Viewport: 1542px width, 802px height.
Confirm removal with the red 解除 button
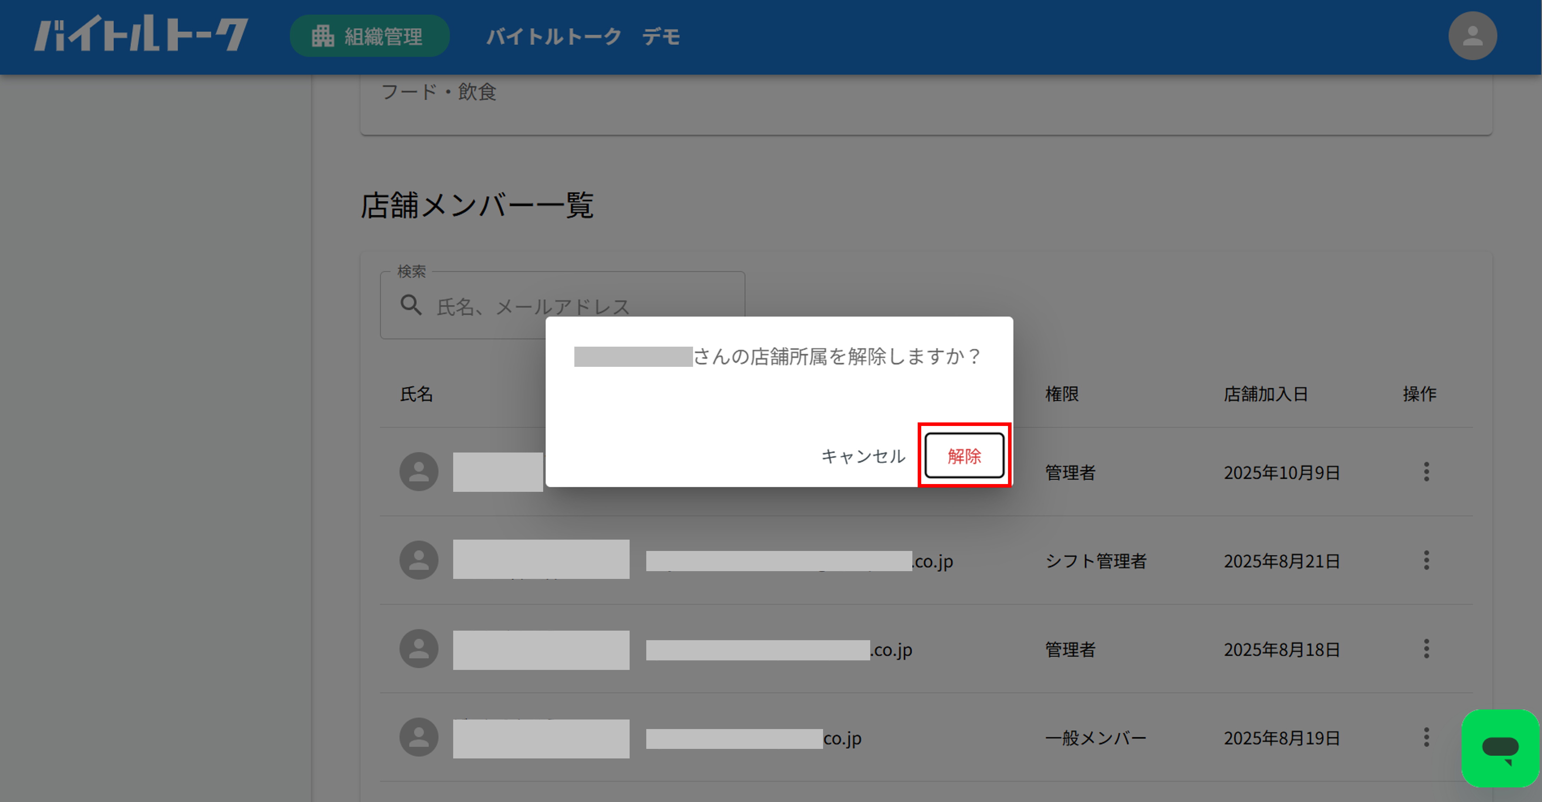[964, 456]
